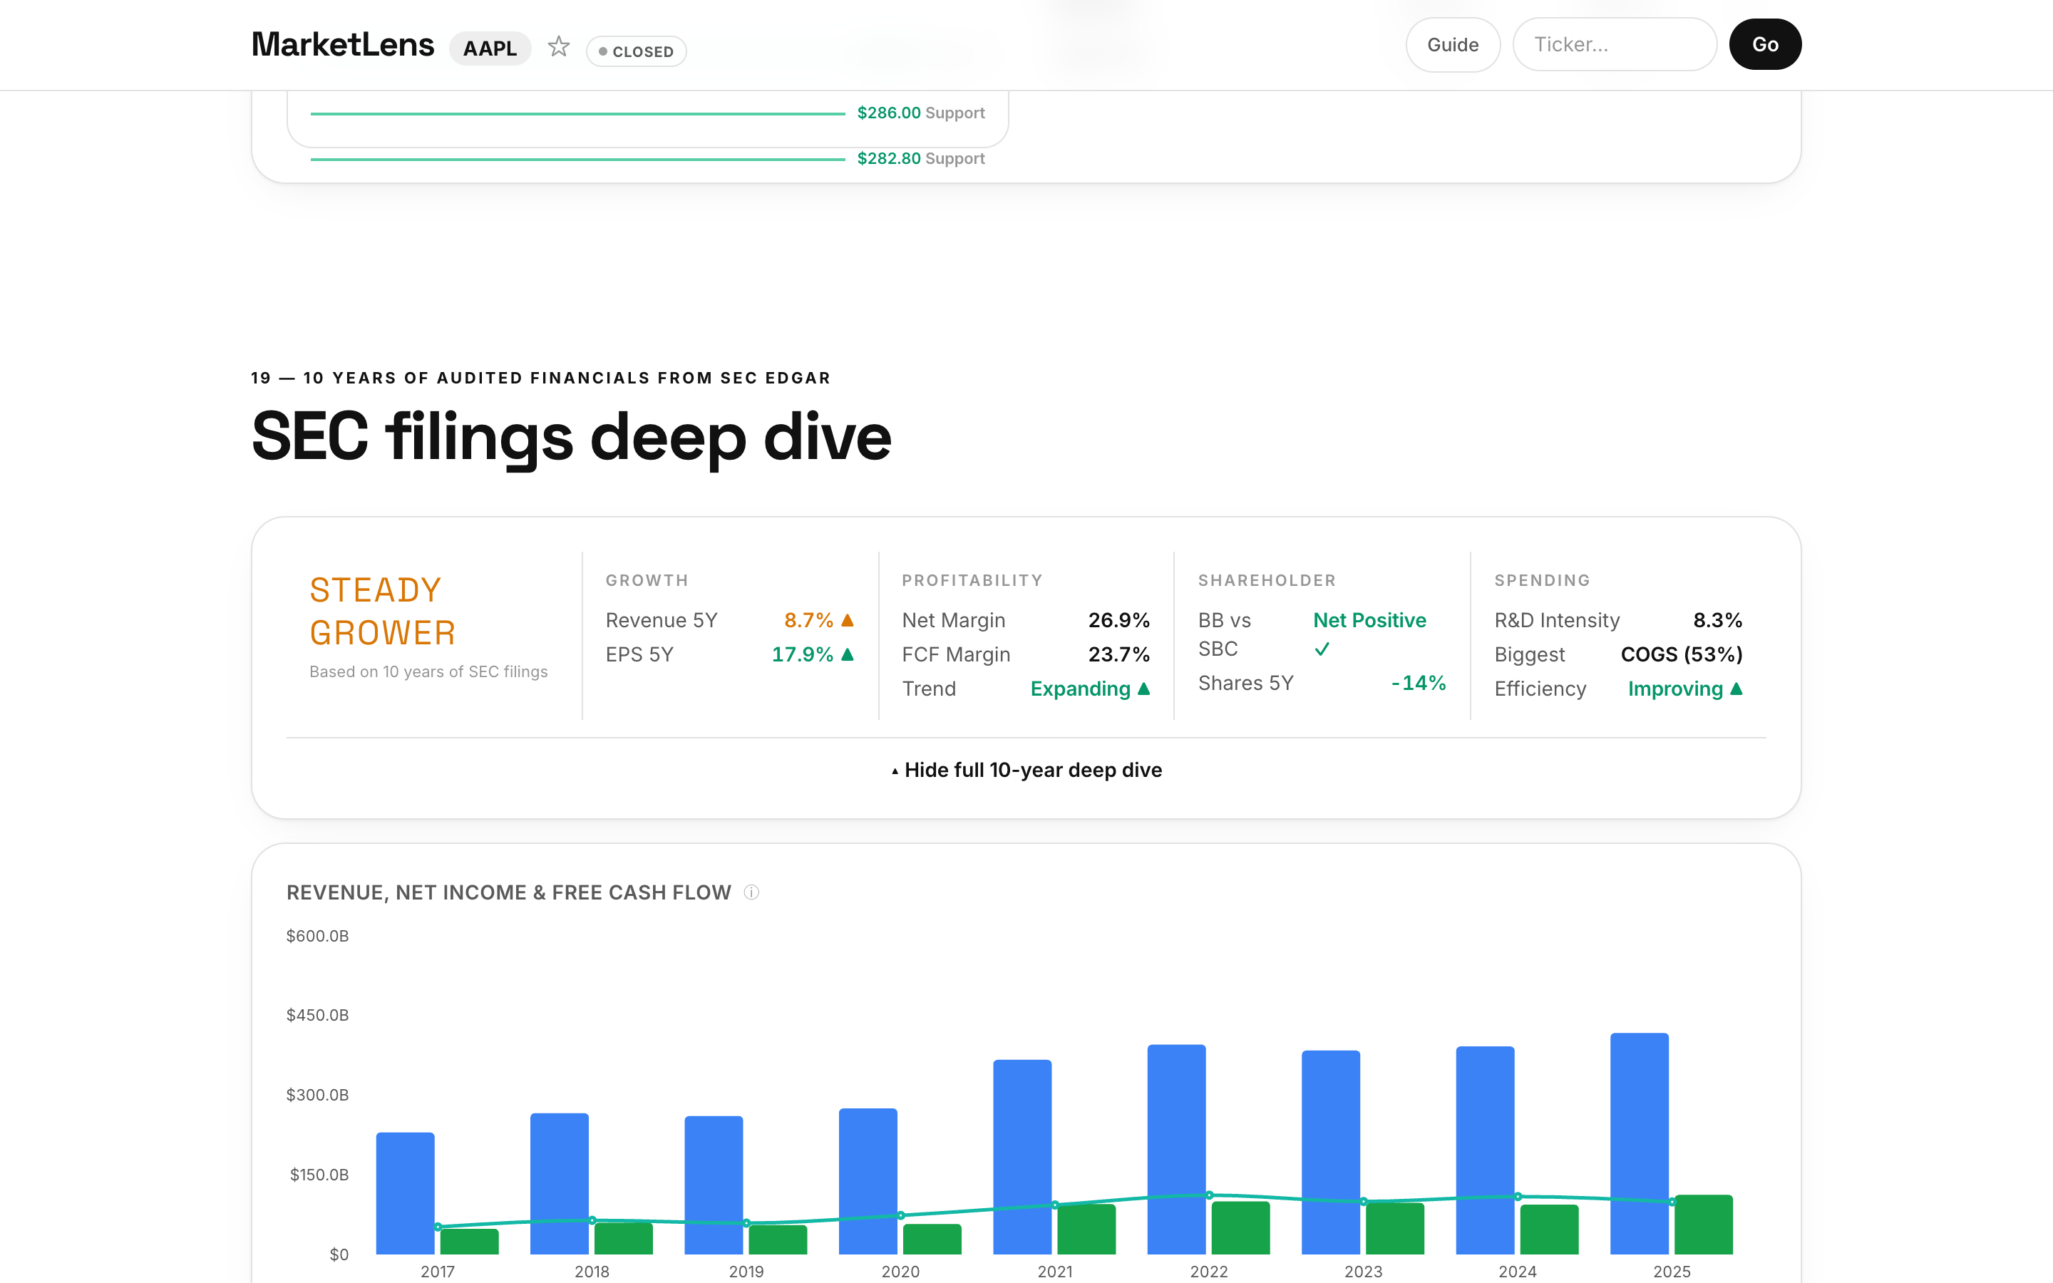Click the black Go button
Image resolution: width=2053 pixels, height=1283 pixels.
tap(1764, 44)
